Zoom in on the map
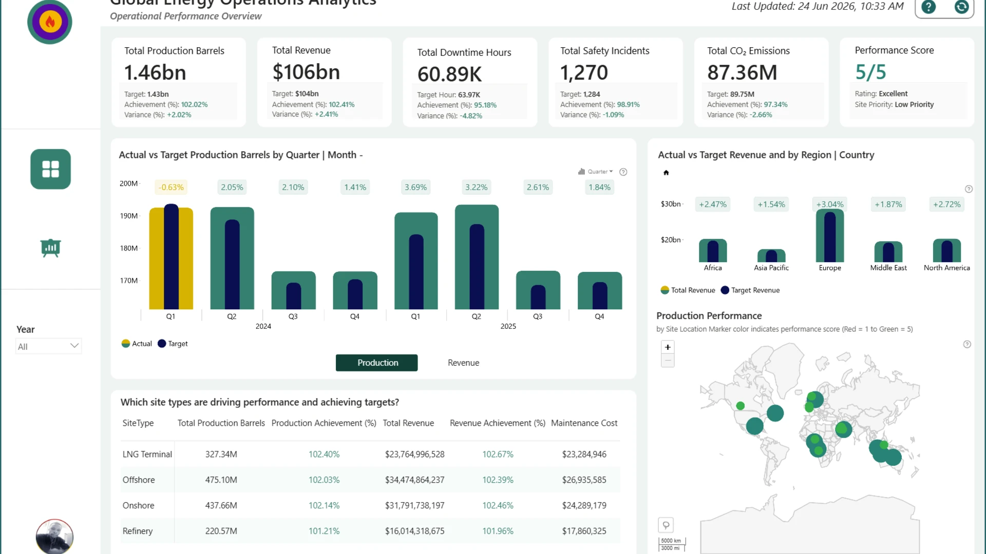Image resolution: width=986 pixels, height=554 pixels. 668,347
